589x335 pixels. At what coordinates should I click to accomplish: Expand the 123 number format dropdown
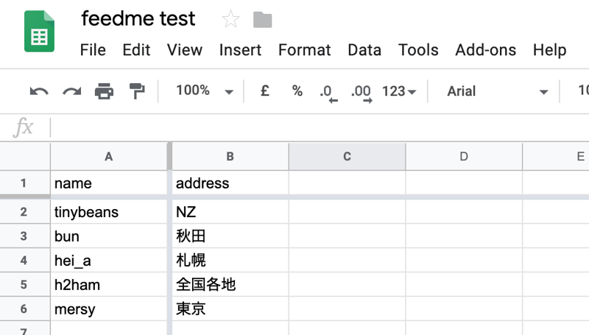[399, 91]
